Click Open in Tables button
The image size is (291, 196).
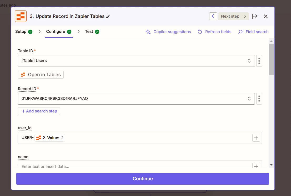click(x=41, y=75)
